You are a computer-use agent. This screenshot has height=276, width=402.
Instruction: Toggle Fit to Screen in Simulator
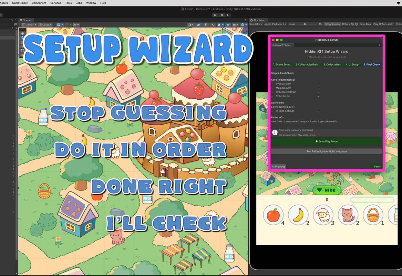click(332, 24)
